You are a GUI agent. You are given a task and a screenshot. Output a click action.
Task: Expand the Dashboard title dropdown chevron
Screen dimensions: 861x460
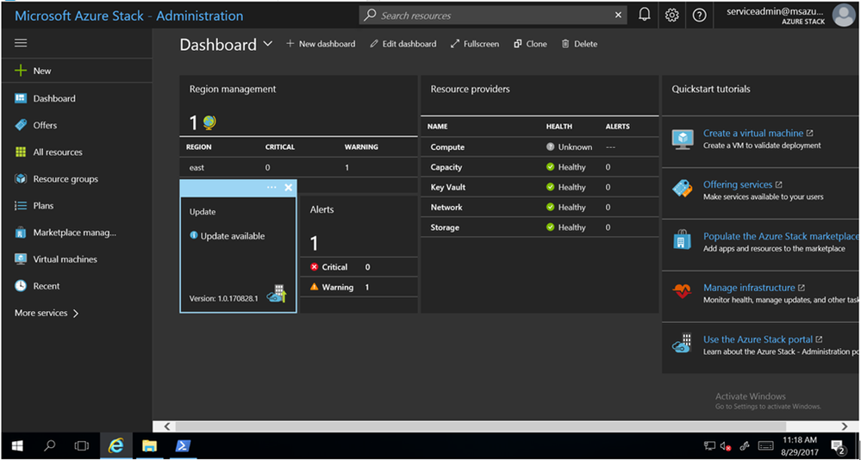268,43
